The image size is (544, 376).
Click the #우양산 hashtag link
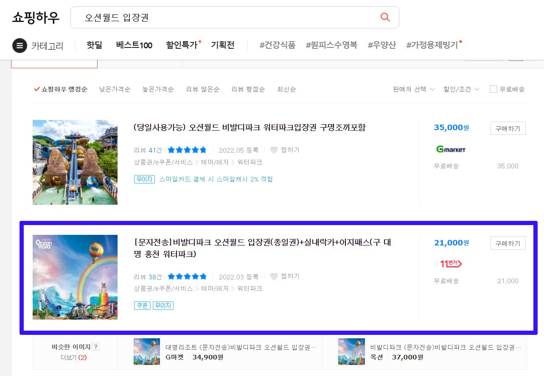(x=381, y=45)
